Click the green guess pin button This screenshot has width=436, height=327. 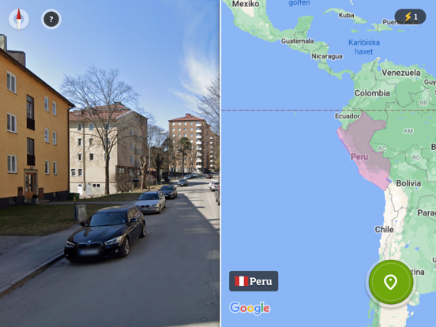[391, 282]
